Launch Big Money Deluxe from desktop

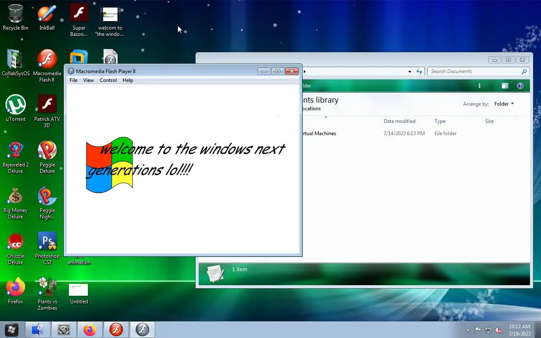coord(16,202)
